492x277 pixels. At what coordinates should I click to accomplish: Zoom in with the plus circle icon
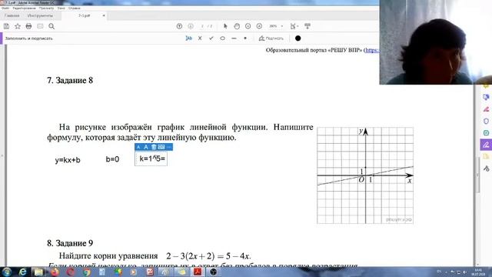259,26
